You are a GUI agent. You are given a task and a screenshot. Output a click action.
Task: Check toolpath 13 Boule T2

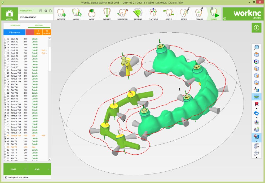point(5,39)
